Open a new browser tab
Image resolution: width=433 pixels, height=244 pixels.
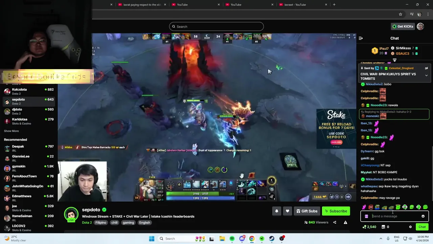(334, 5)
